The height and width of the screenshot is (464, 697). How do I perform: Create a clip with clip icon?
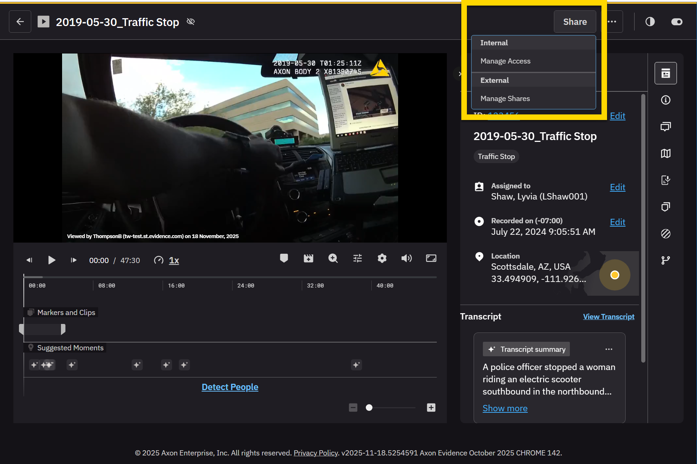(308, 258)
